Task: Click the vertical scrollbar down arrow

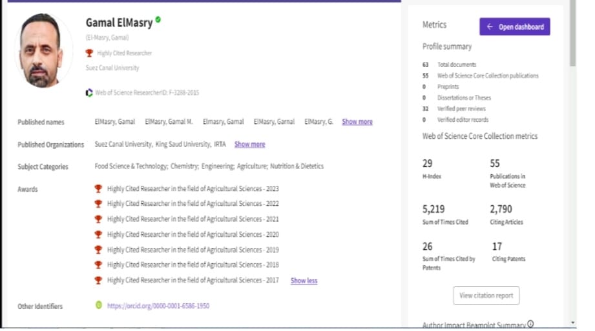Action: (572, 322)
